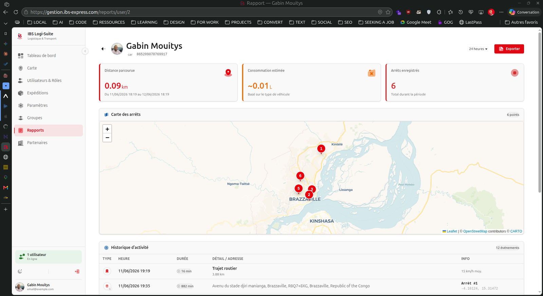The image size is (543, 296).
Task: Open Tableau de bord in sidebar
Action: click(x=49, y=56)
